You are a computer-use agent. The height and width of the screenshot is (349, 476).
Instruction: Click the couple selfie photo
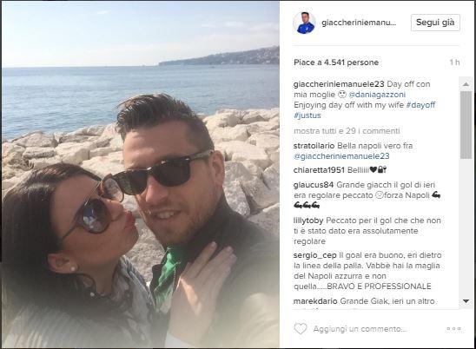pyautogui.click(x=141, y=174)
